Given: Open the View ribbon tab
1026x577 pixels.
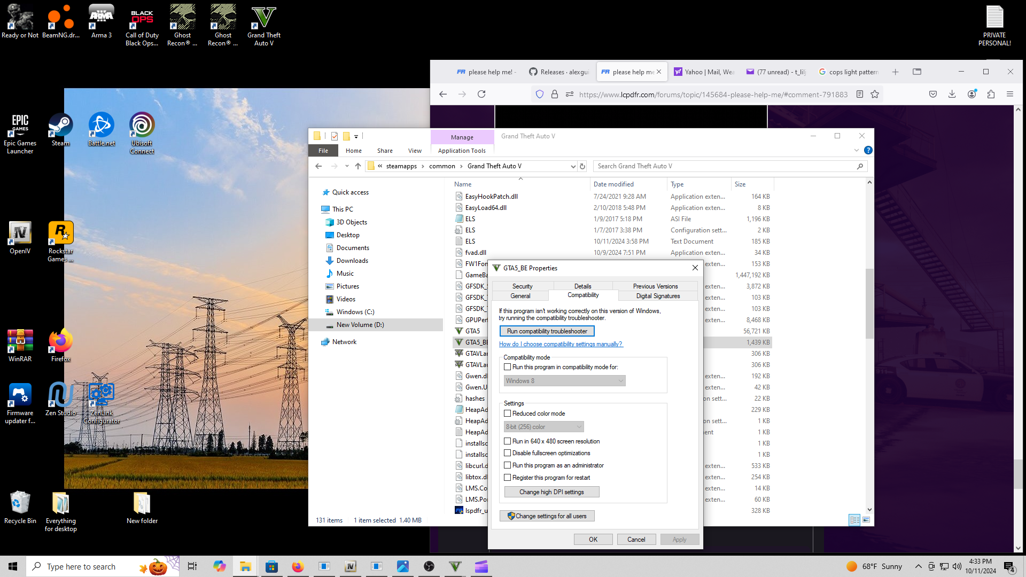Looking at the screenshot, I should [x=415, y=151].
